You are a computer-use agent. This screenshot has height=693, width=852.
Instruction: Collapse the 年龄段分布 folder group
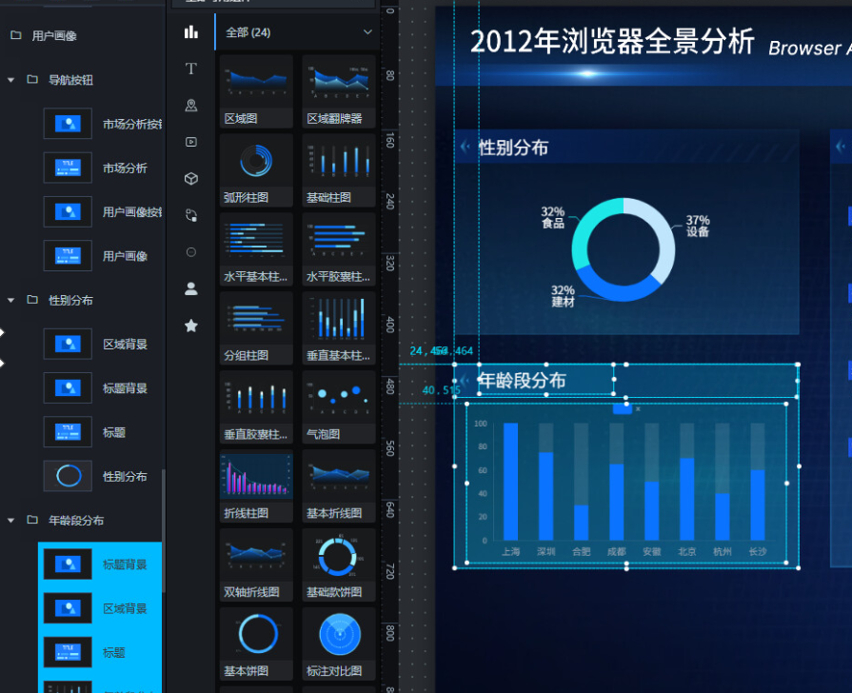[10, 520]
